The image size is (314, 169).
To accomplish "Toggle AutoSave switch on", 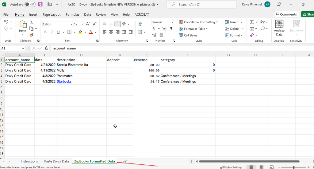I will [30, 5].
